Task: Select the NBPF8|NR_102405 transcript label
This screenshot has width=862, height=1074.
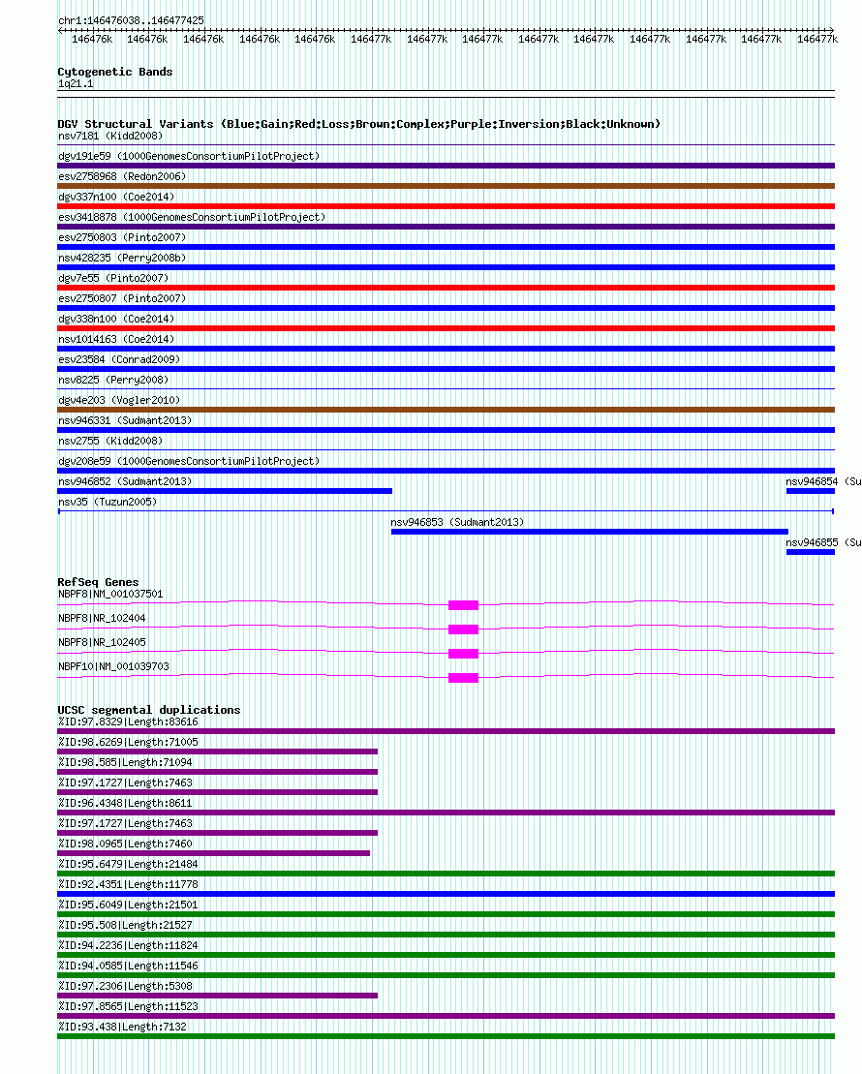Action: (x=102, y=642)
